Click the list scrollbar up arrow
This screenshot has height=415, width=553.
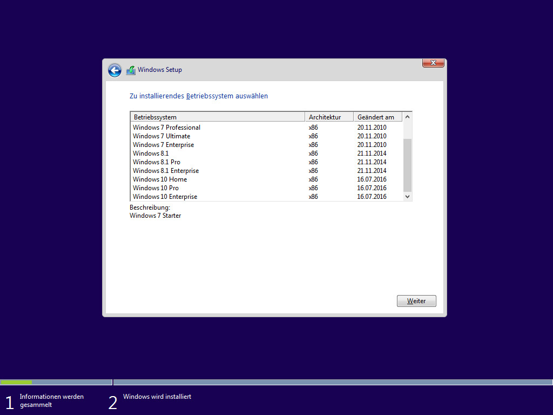click(x=407, y=117)
